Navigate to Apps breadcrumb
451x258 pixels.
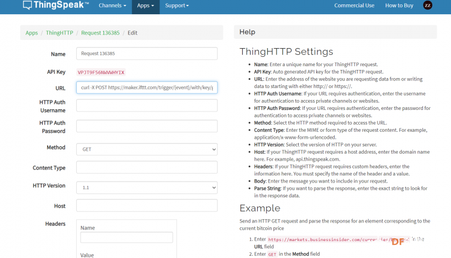(32, 33)
